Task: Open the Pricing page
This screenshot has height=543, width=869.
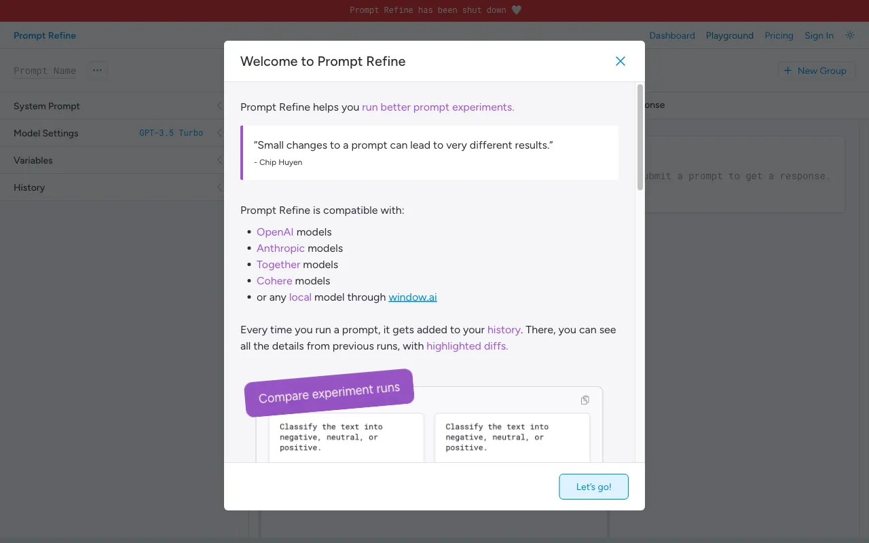Action: pyautogui.click(x=779, y=35)
